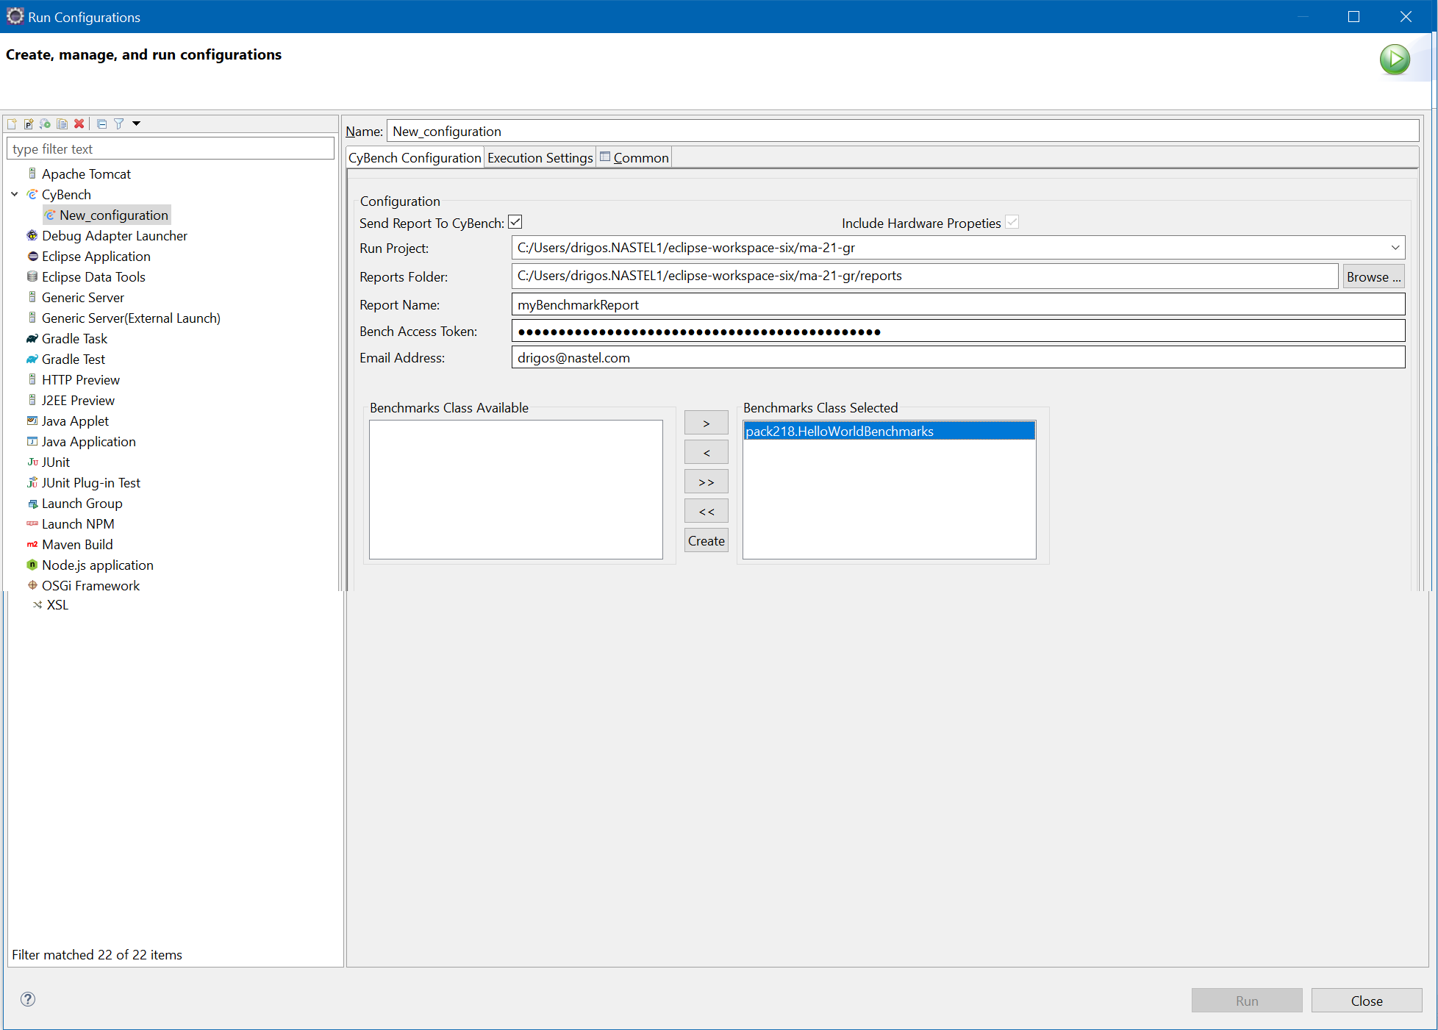Viewport: 1438px width, 1030px height.
Task: Select pack218.HelloWorldBenchmarks class
Action: coord(886,430)
